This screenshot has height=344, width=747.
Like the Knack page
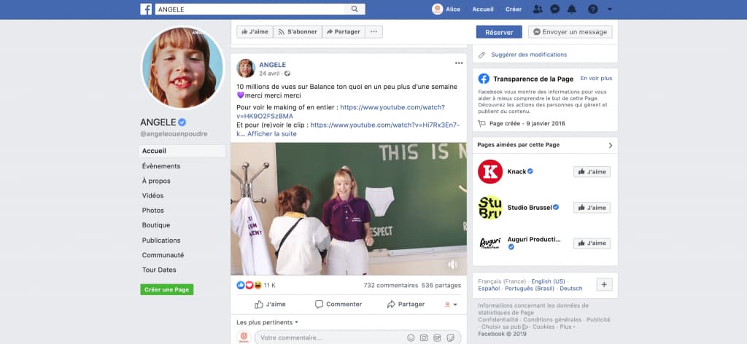[x=592, y=172]
